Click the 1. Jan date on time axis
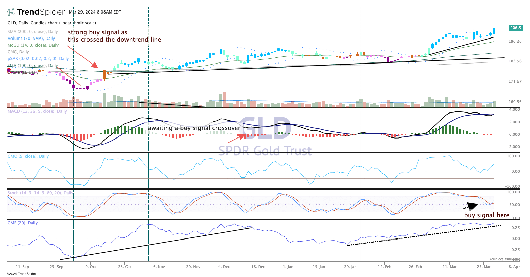530x277 pixels. point(288,267)
